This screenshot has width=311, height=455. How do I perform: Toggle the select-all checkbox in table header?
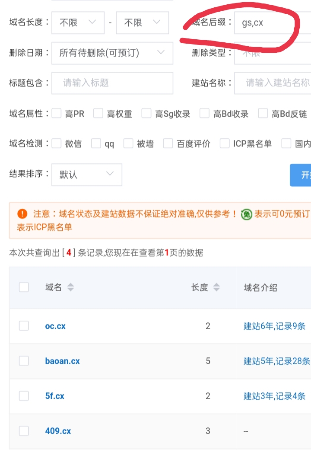24,287
